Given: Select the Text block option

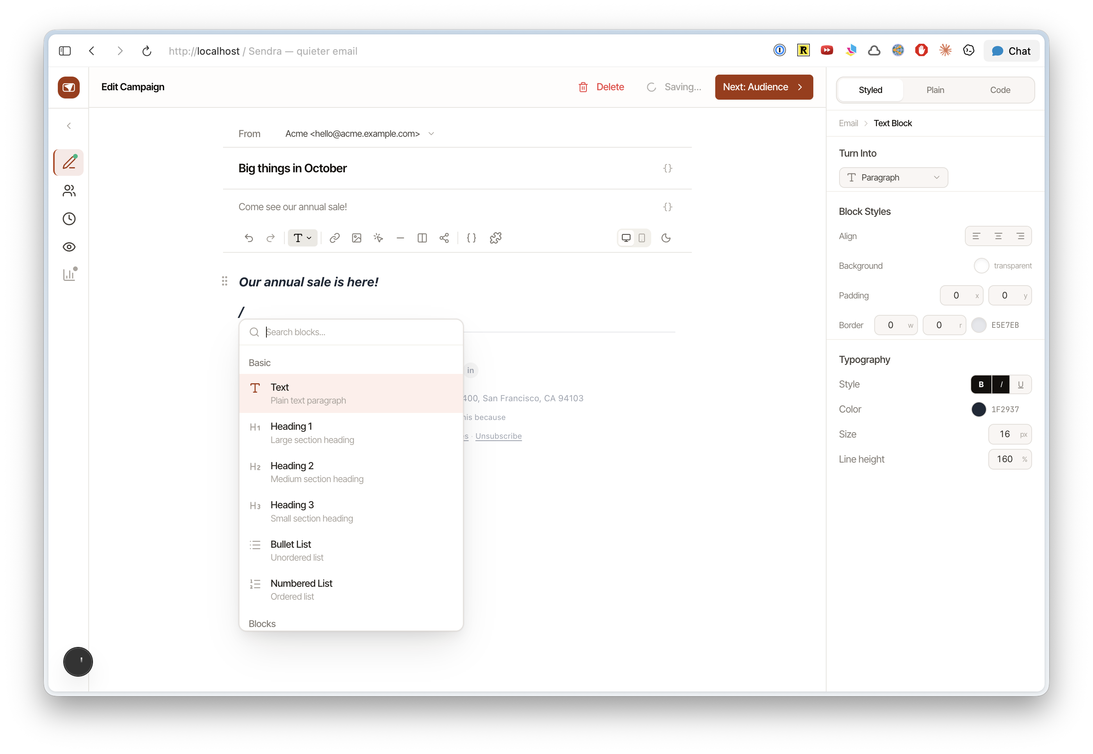Looking at the screenshot, I should [x=351, y=393].
